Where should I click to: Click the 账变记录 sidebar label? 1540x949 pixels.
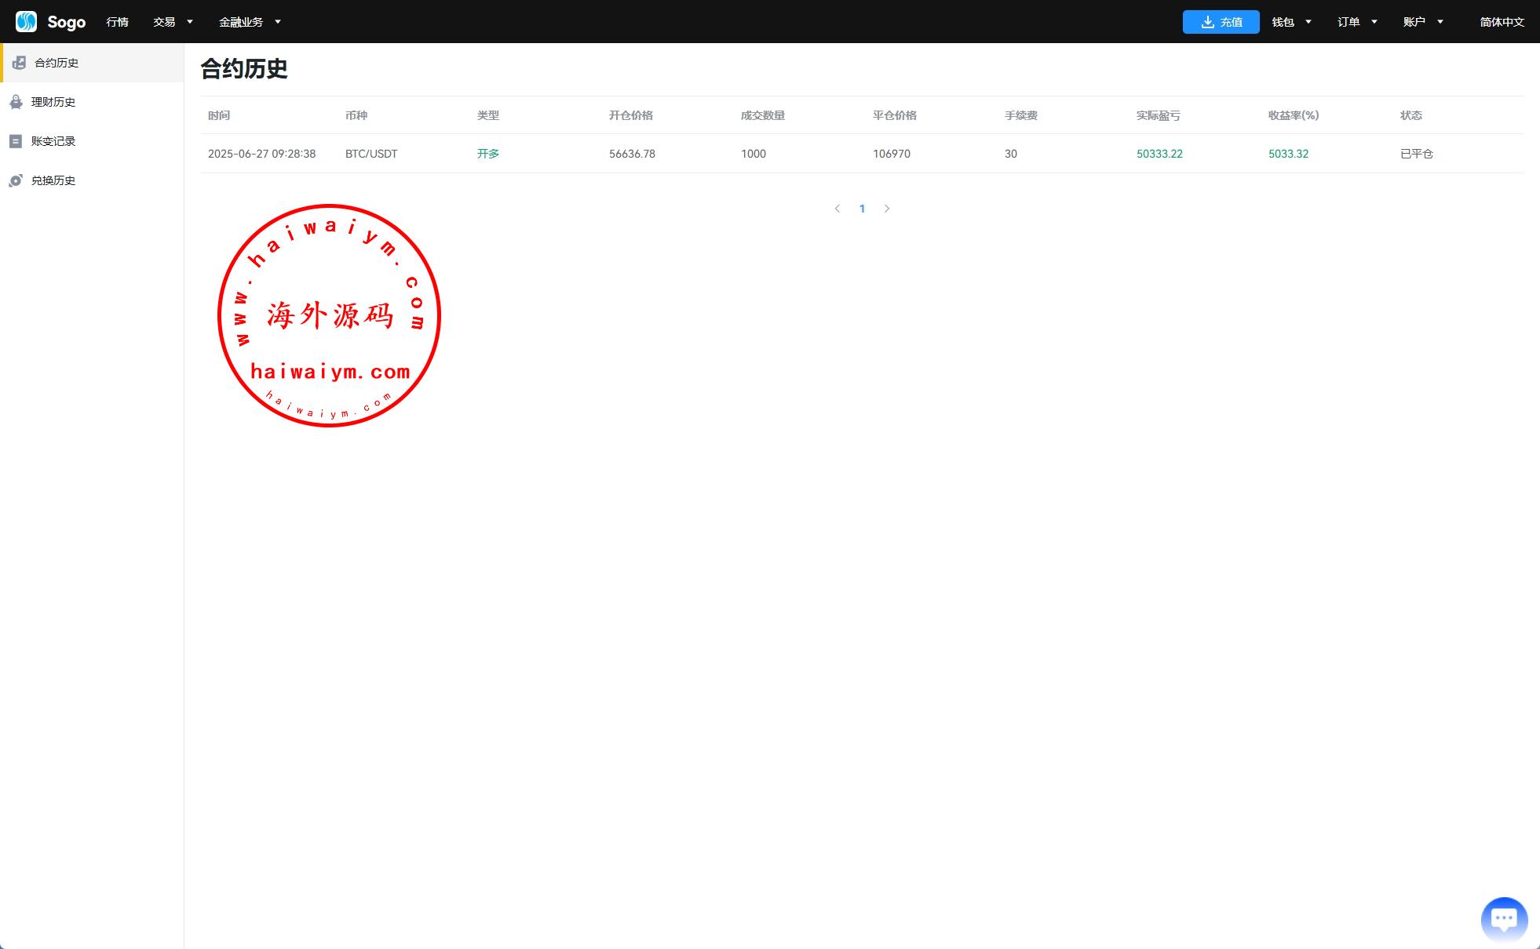[53, 141]
